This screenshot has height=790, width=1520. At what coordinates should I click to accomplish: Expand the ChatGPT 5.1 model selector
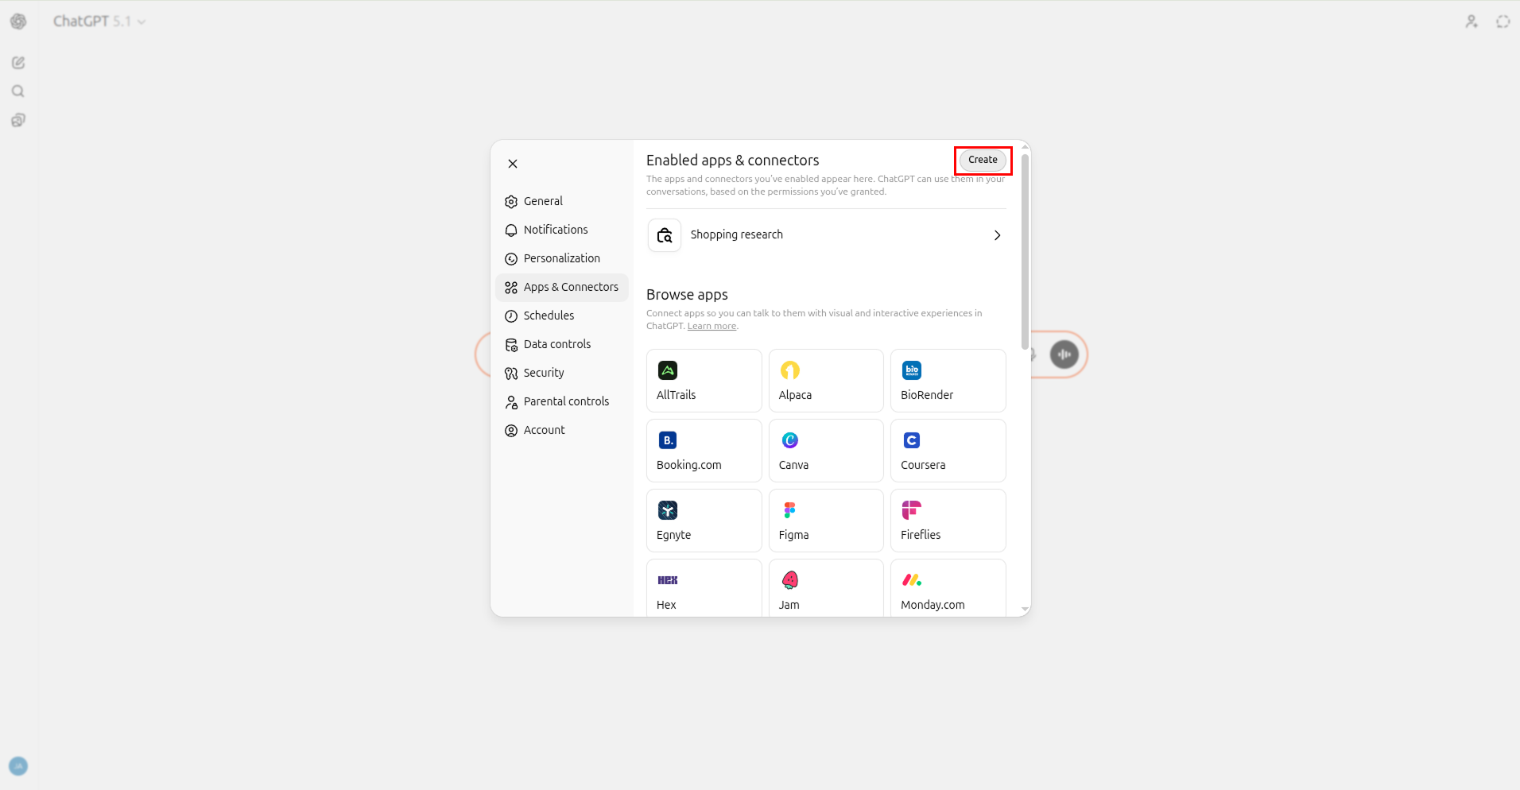[x=99, y=21]
